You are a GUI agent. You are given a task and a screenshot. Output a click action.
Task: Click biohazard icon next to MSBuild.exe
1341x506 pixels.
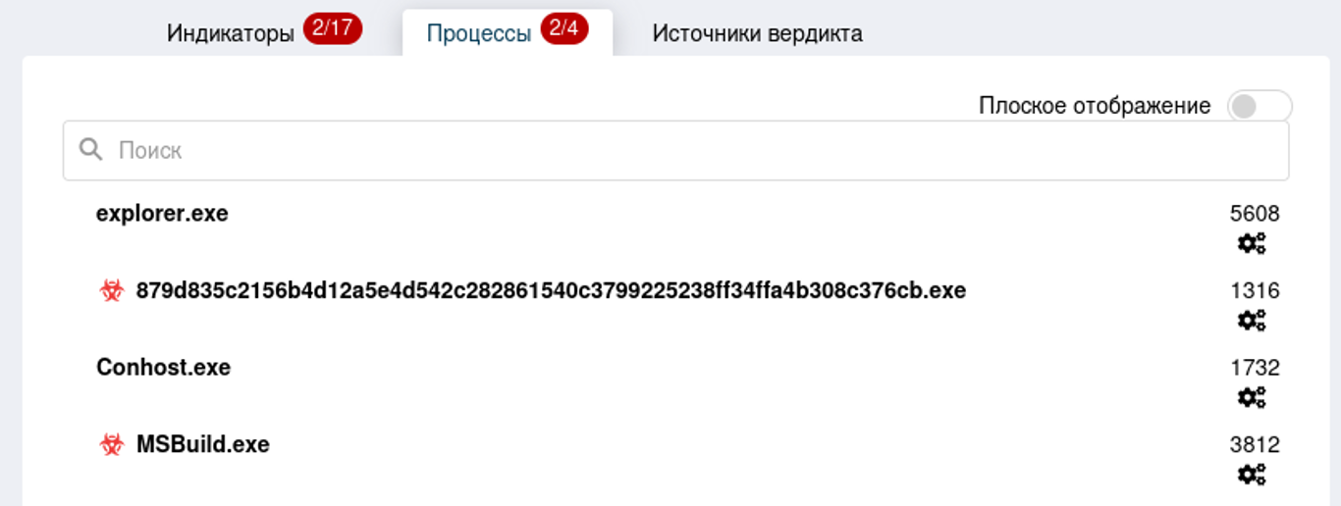point(112,445)
